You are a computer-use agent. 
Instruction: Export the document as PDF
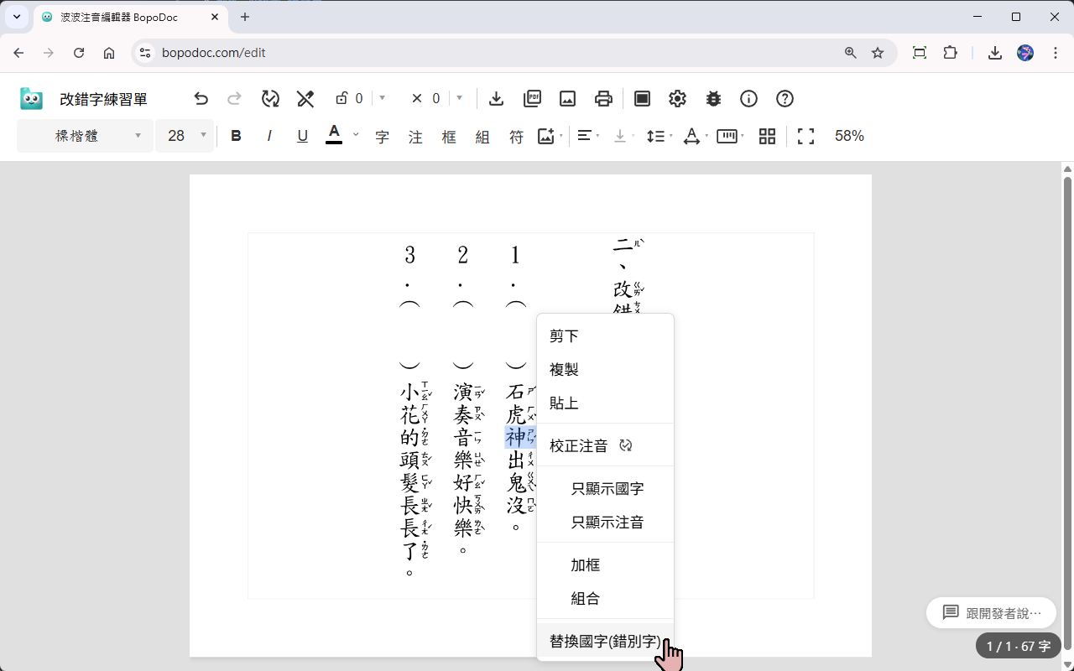click(x=532, y=98)
